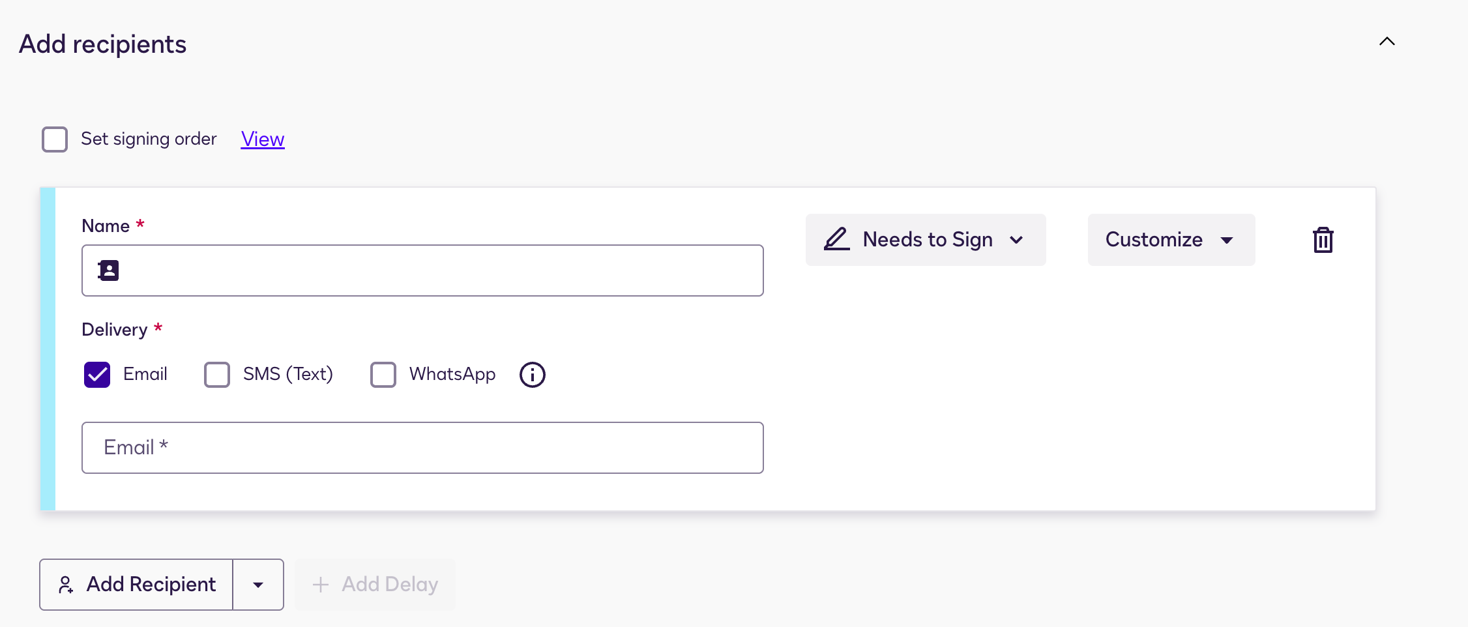Viewport: 1468px width, 627px height.
Task: Open the Customize dropdown
Action: 1171,240
